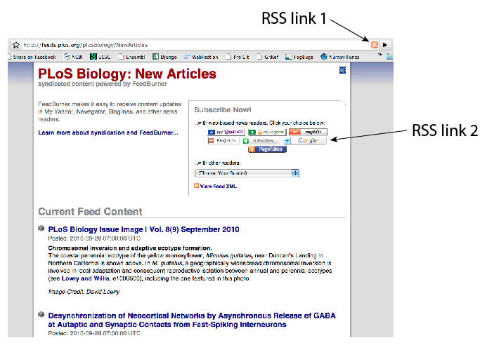
Task: Open the Choose Your Reader dropdown
Action: click(x=247, y=173)
